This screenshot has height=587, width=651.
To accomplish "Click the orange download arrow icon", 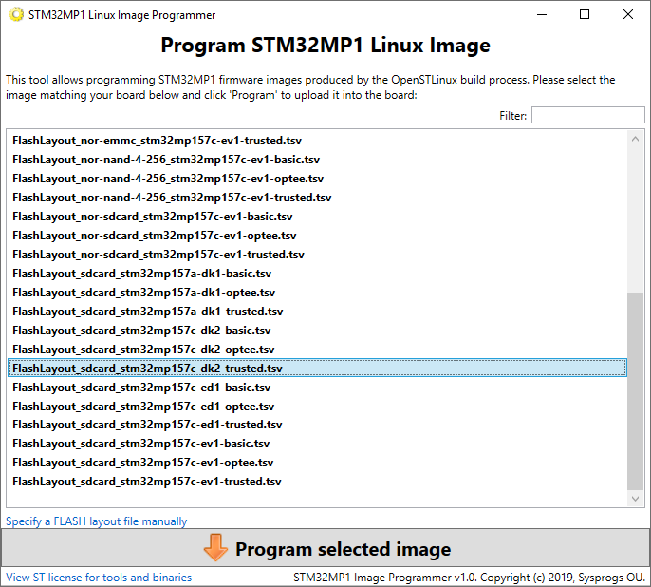I will coord(215,548).
